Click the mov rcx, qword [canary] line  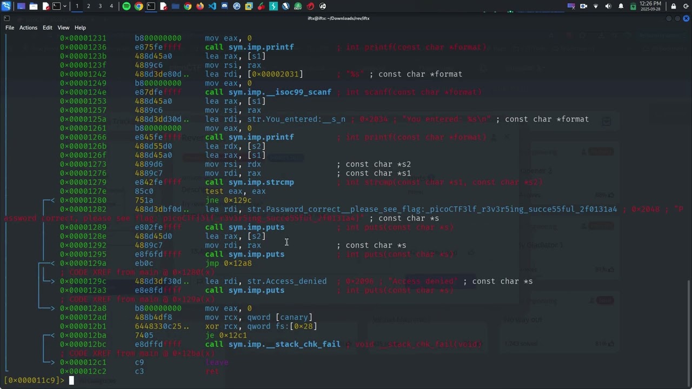coord(258,317)
